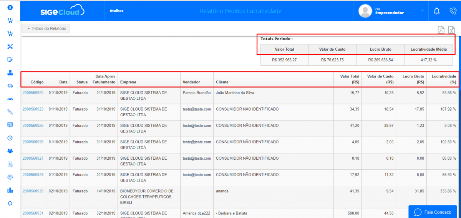
Task: Click the seller name Pamela Brandão
Action: 197,93
